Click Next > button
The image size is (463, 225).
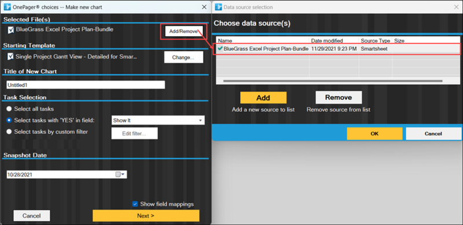(146, 216)
